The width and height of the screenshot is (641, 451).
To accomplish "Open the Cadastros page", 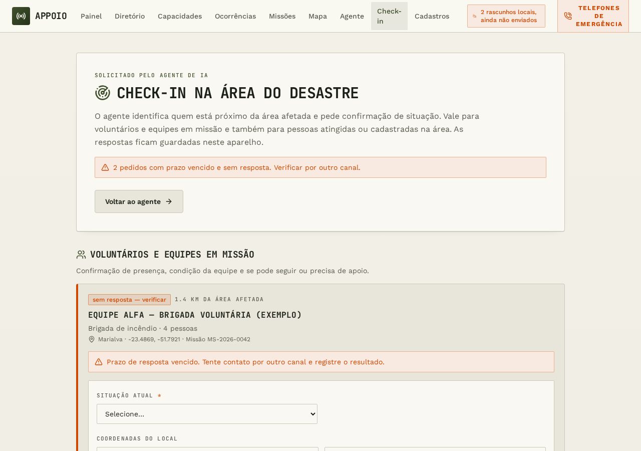I will click(x=432, y=16).
